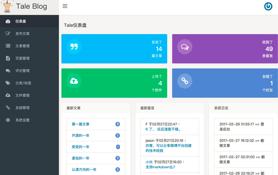Click the label 个好友 on the 友链了 card
The height and width of the screenshot is (175, 278).
[267, 90]
